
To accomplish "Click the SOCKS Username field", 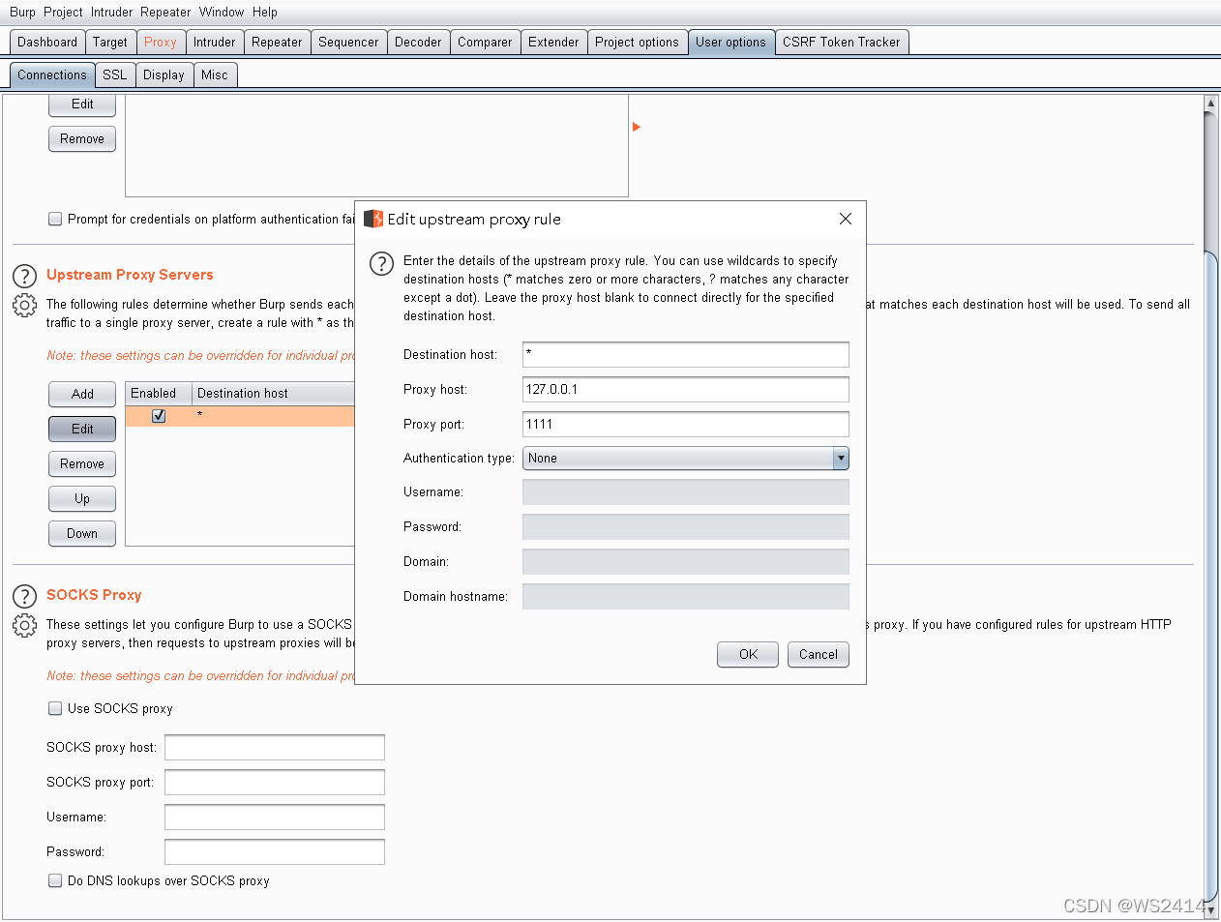I will click(275, 817).
